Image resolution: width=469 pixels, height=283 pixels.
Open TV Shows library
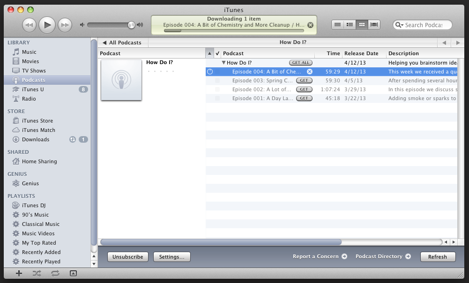pos(34,71)
